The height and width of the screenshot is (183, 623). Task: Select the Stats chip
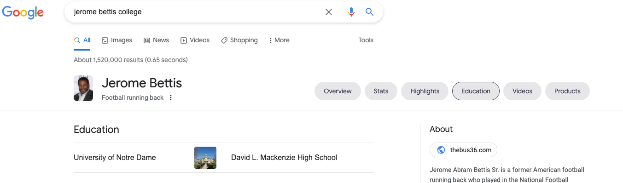click(x=381, y=91)
